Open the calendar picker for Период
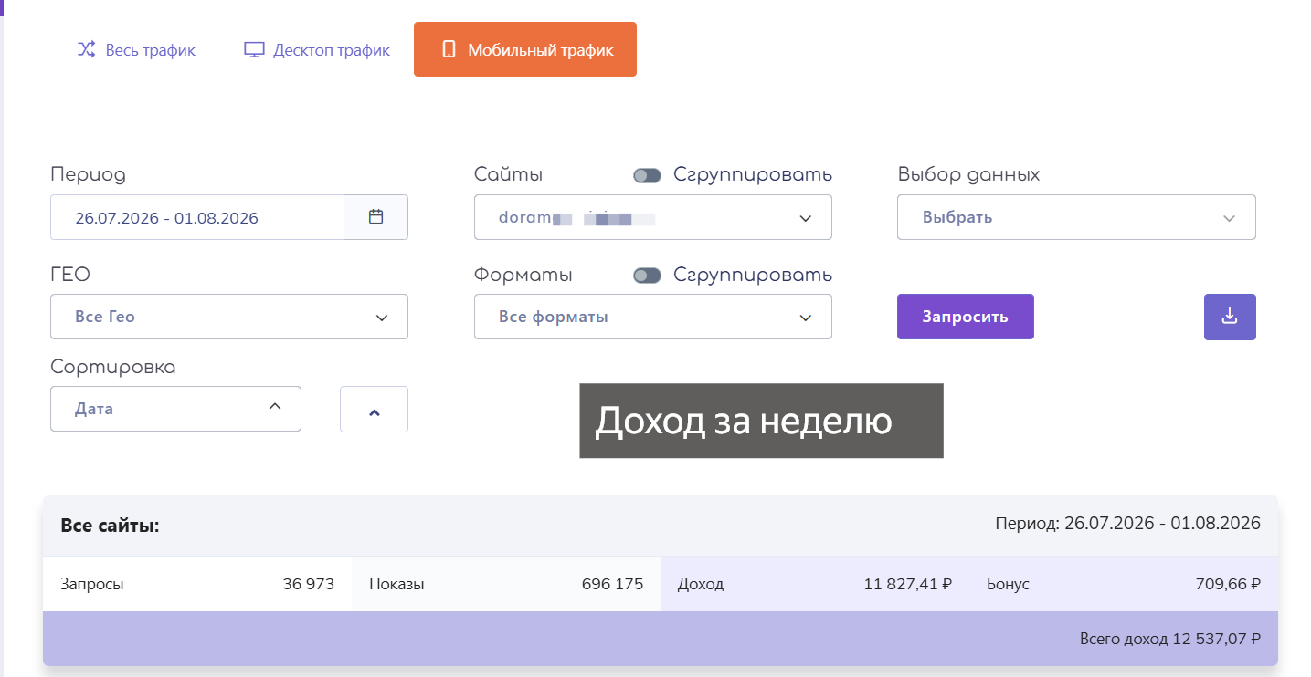 375,217
